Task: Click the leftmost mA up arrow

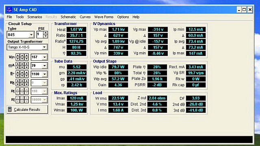Action: point(18,64)
